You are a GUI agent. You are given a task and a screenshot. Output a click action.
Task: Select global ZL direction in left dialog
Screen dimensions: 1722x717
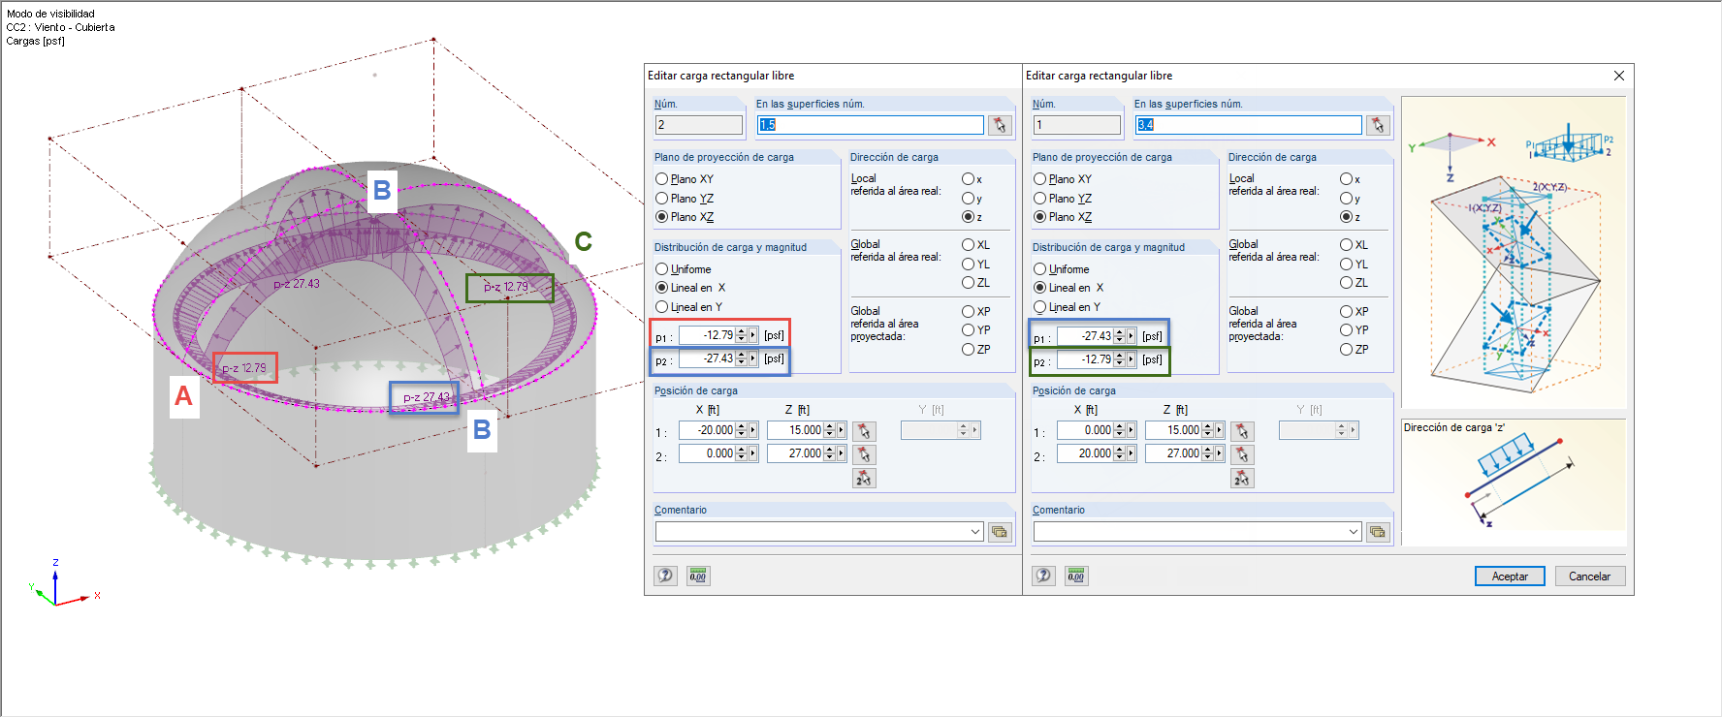(x=968, y=283)
